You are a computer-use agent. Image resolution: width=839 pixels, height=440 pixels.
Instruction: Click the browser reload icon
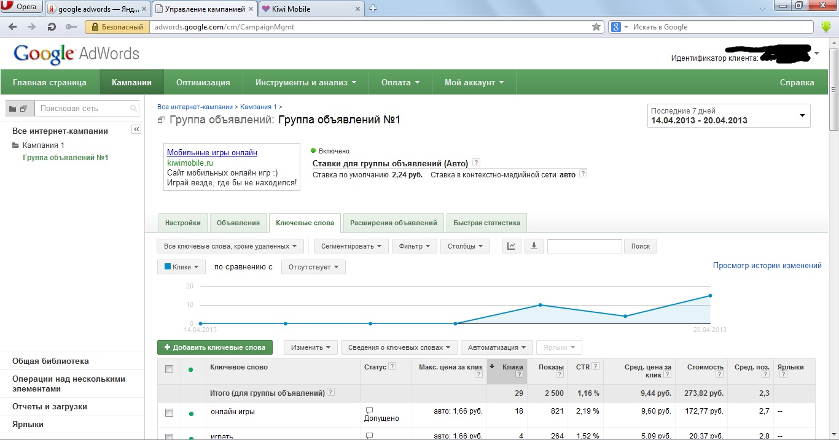52,27
